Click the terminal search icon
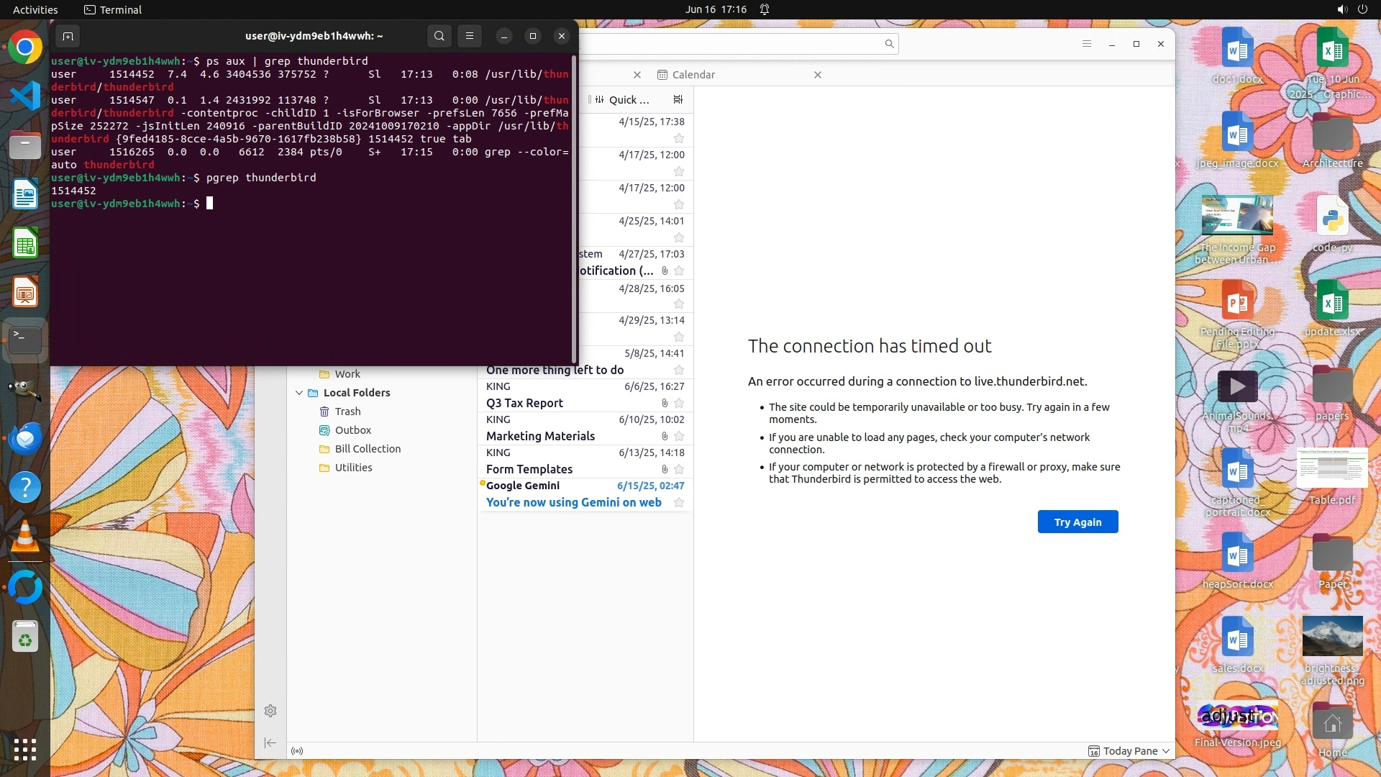This screenshot has height=777, width=1381. tap(439, 36)
